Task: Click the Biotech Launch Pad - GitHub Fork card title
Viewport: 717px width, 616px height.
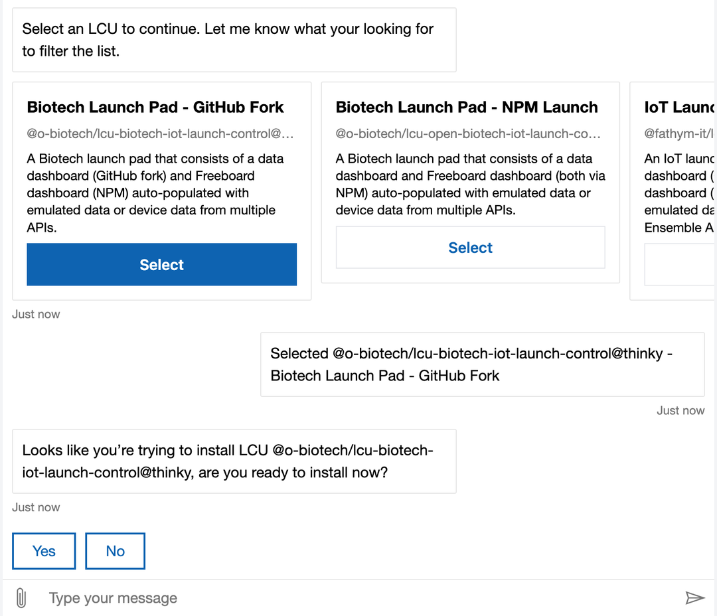Action: tap(155, 107)
